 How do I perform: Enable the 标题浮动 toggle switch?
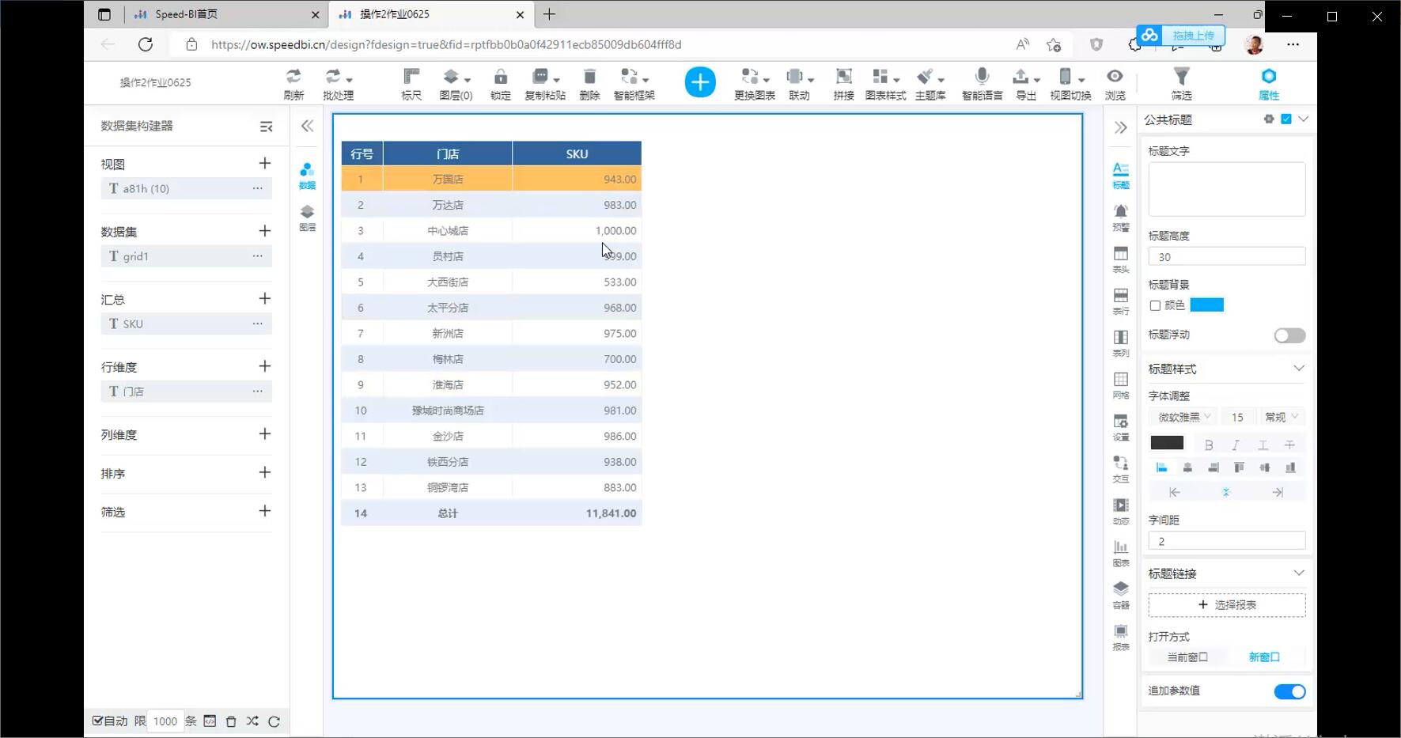point(1289,335)
